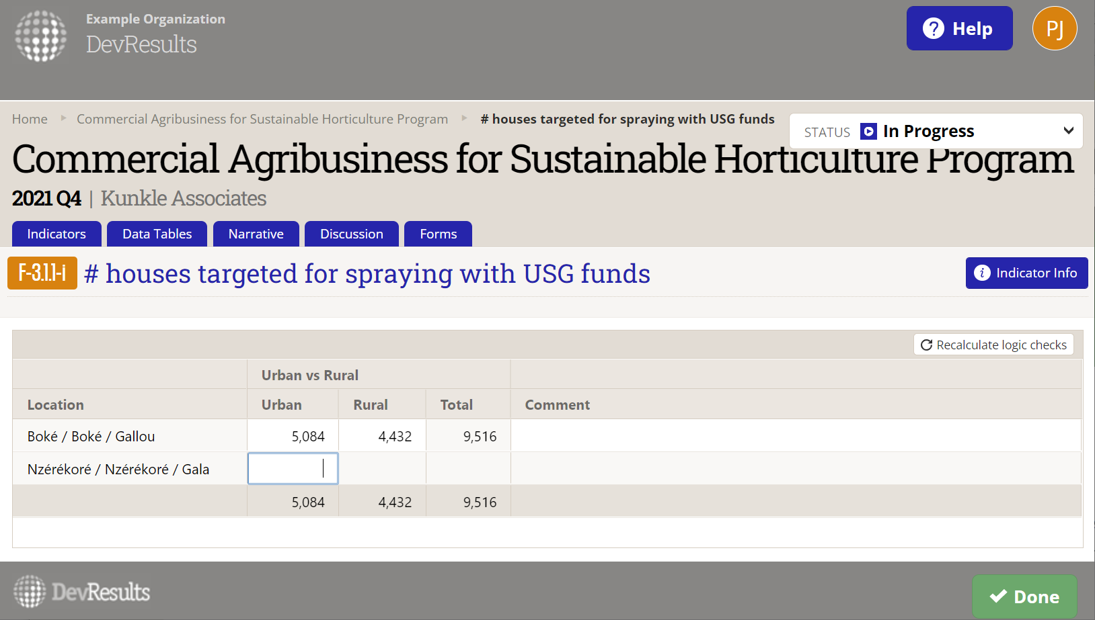Expand the status dropdown chevron

click(x=1068, y=131)
